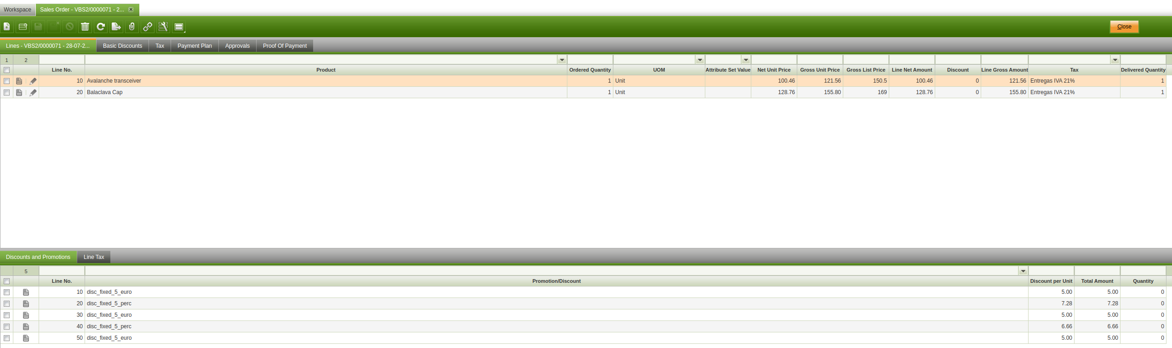The image size is (1172, 348).
Task: Expand the UOM filter dropdown
Action: pyautogui.click(x=700, y=60)
